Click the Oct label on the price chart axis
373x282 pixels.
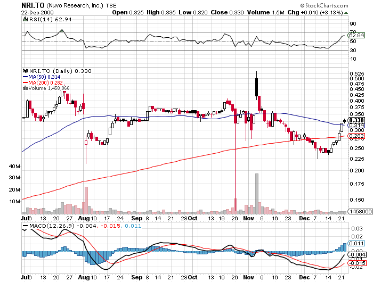[192, 218]
